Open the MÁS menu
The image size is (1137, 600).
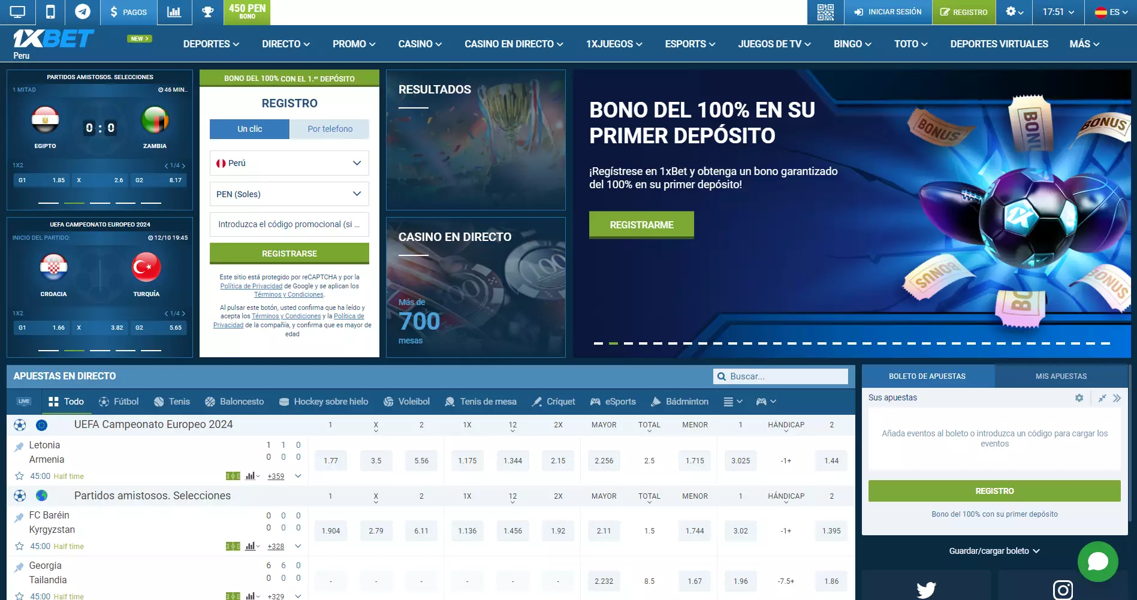point(1084,44)
